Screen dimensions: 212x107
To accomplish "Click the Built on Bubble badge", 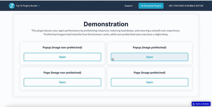I will coord(201,104).
